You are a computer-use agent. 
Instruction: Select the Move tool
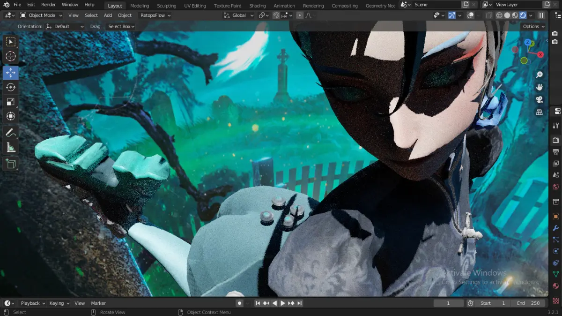click(x=10, y=73)
